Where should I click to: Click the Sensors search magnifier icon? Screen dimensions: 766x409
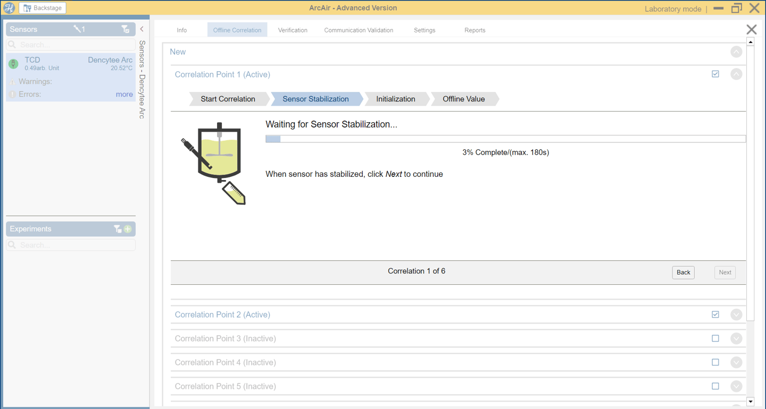12,45
